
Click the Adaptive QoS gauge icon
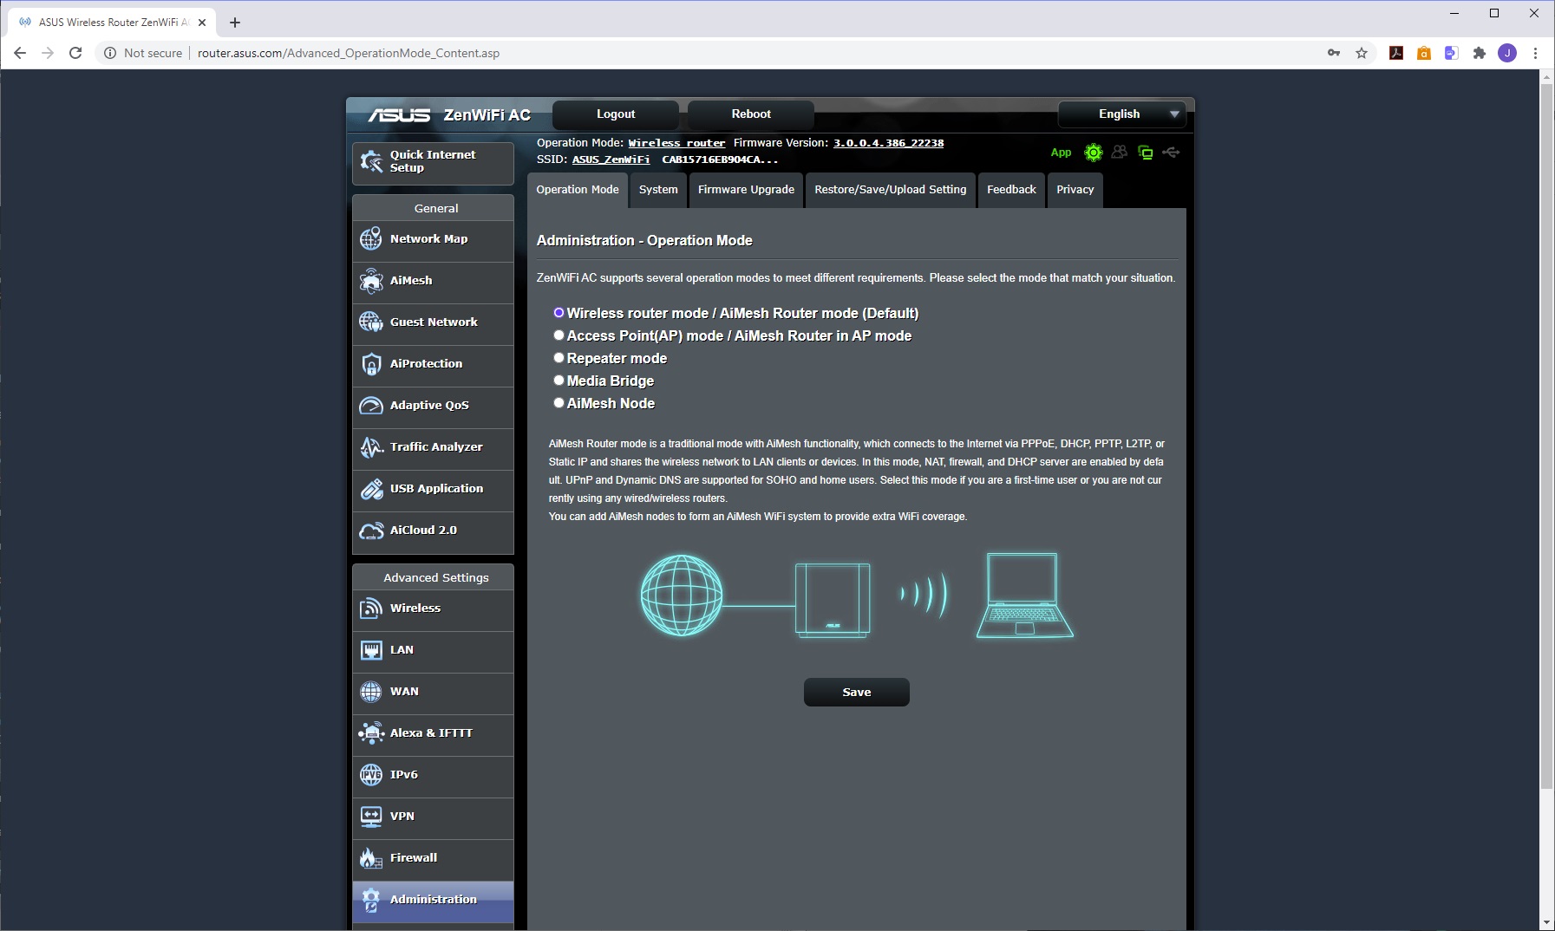tap(371, 405)
